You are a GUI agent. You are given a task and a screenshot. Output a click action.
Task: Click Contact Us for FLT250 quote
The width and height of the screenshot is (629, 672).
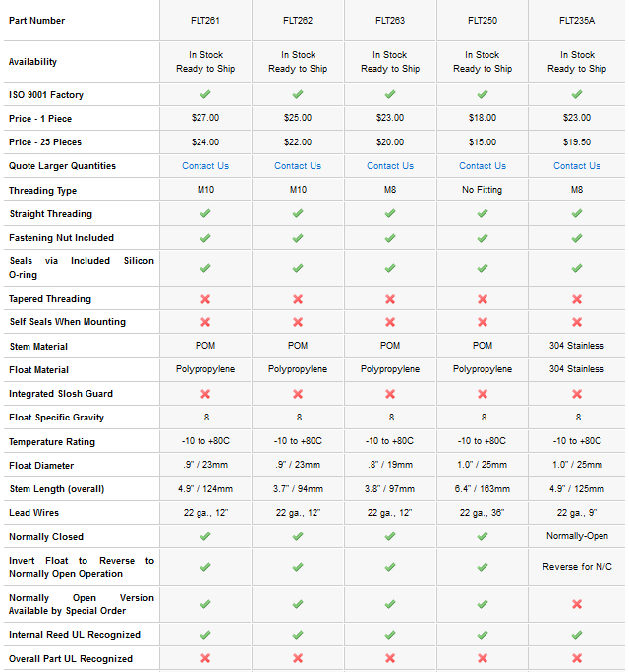(x=483, y=166)
